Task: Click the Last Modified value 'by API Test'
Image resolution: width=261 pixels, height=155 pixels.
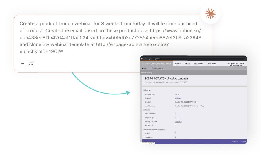Action: click(189, 106)
